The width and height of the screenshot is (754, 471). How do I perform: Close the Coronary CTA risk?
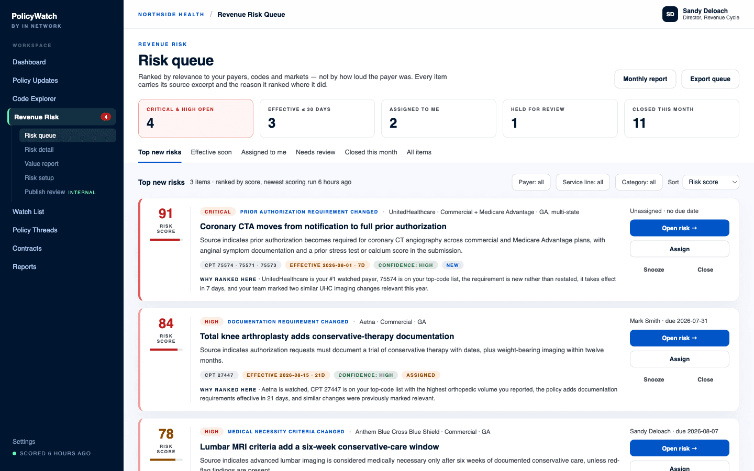click(x=705, y=270)
